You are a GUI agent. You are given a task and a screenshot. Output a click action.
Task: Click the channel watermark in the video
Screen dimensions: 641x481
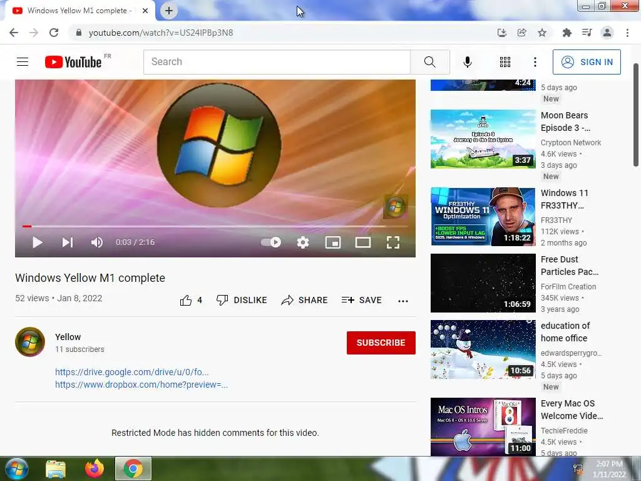395,207
